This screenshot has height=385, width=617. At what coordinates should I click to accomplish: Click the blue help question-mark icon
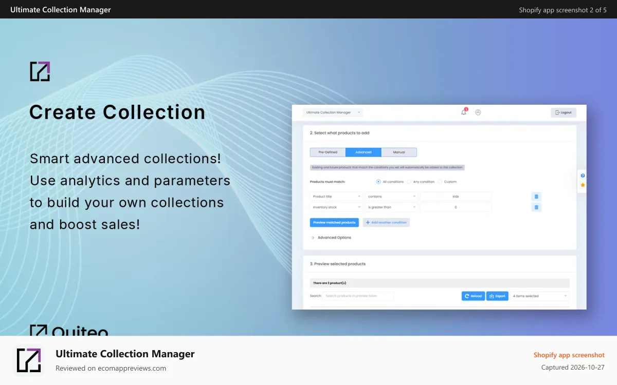coord(583,176)
